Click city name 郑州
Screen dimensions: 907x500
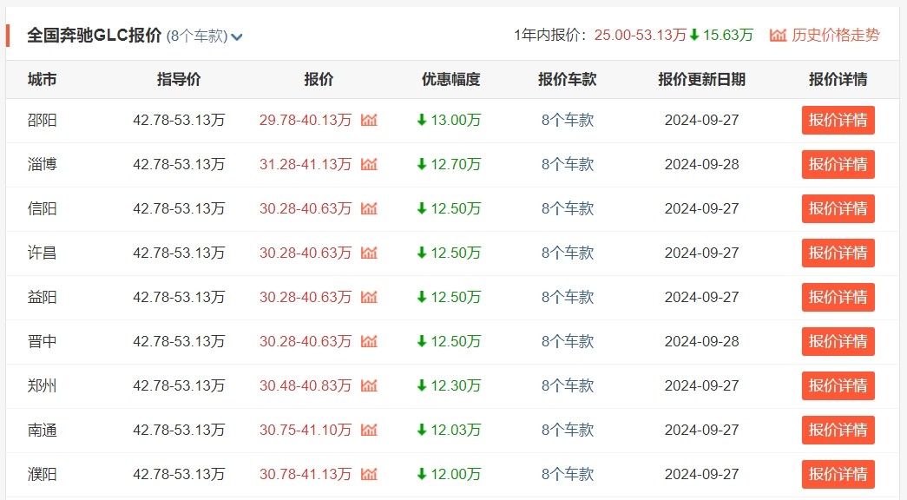[x=43, y=385]
